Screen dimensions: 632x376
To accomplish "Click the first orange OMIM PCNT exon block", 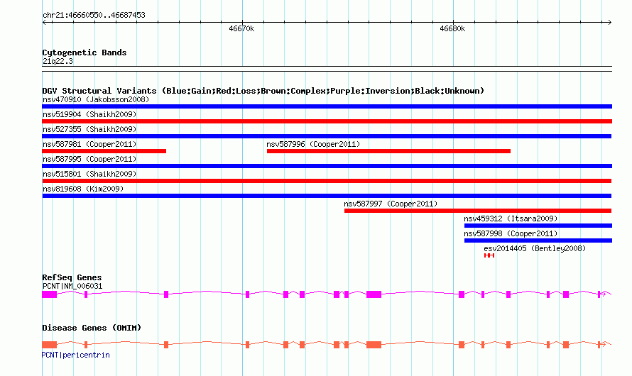I will [50, 345].
